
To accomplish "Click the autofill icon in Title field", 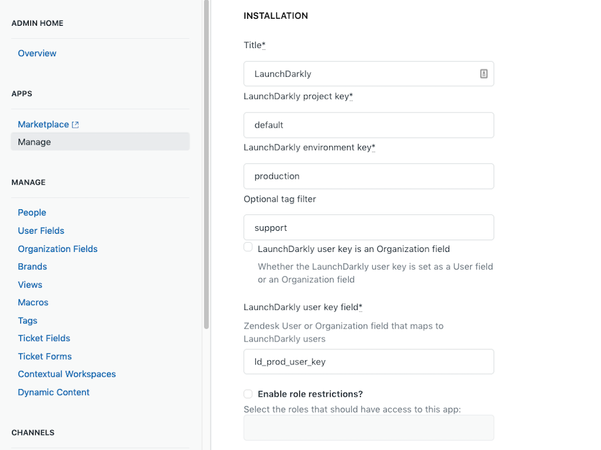I will (x=483, y=73).
